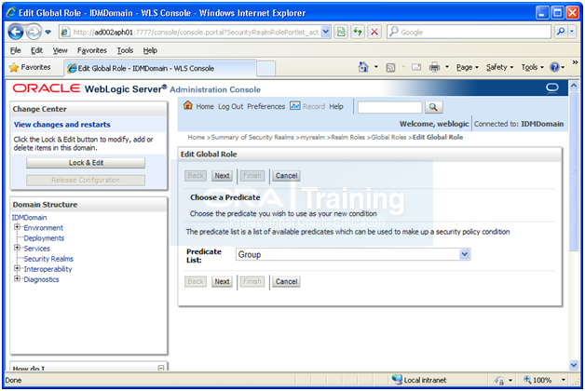Expand the Environment tree node

click(x=17, y=227)
